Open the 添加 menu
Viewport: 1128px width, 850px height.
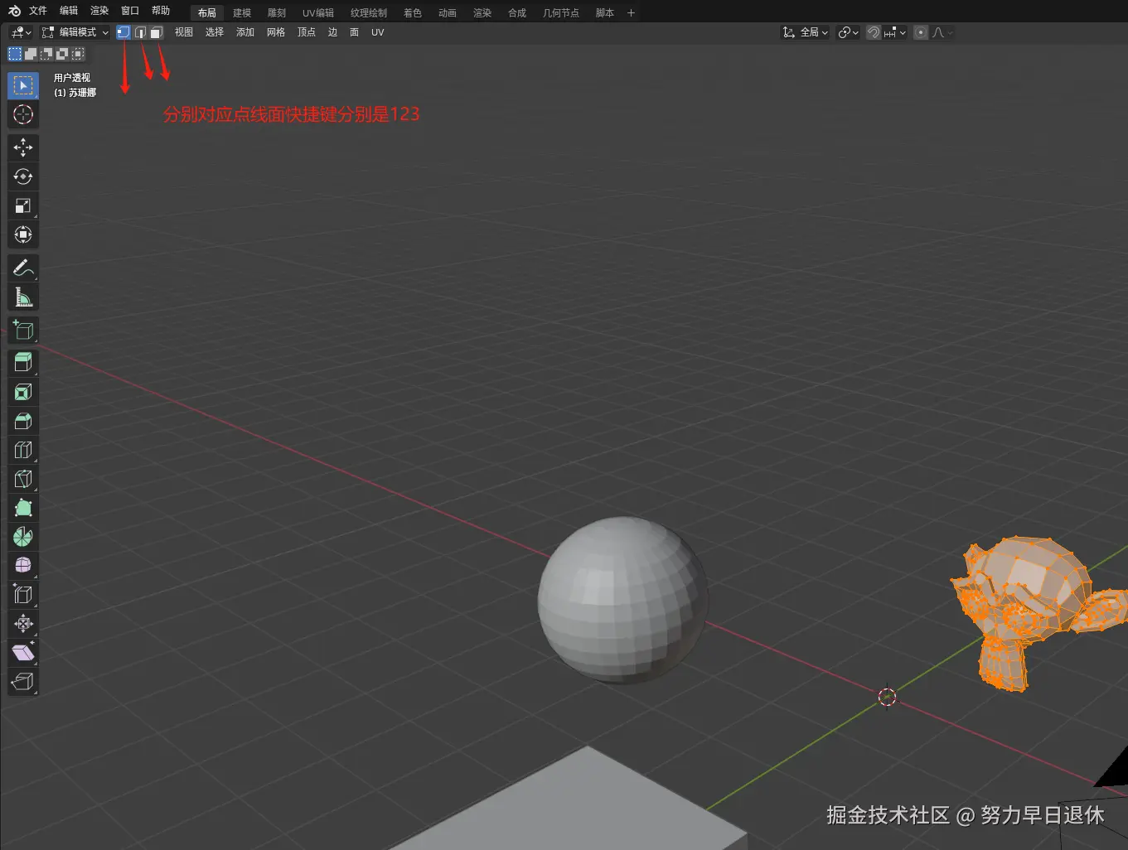(245, 32)
